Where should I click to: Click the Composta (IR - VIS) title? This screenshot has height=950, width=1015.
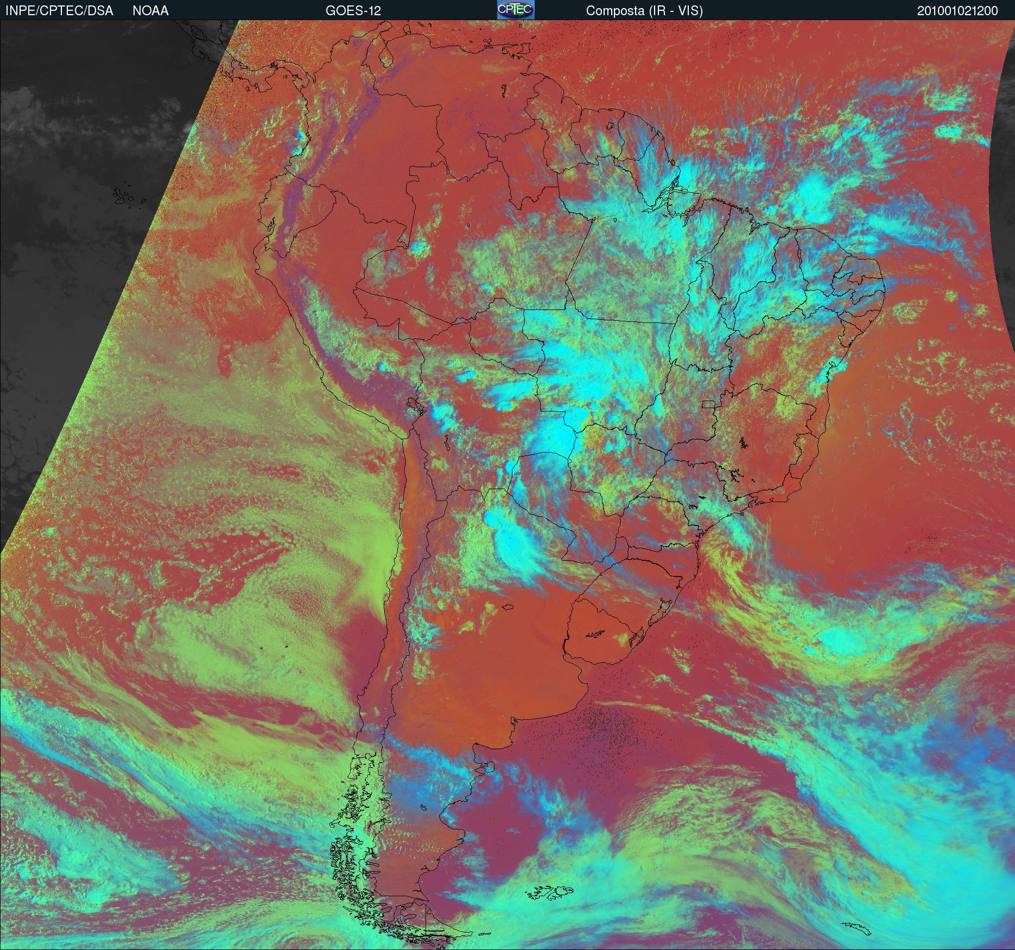(644, 11)
